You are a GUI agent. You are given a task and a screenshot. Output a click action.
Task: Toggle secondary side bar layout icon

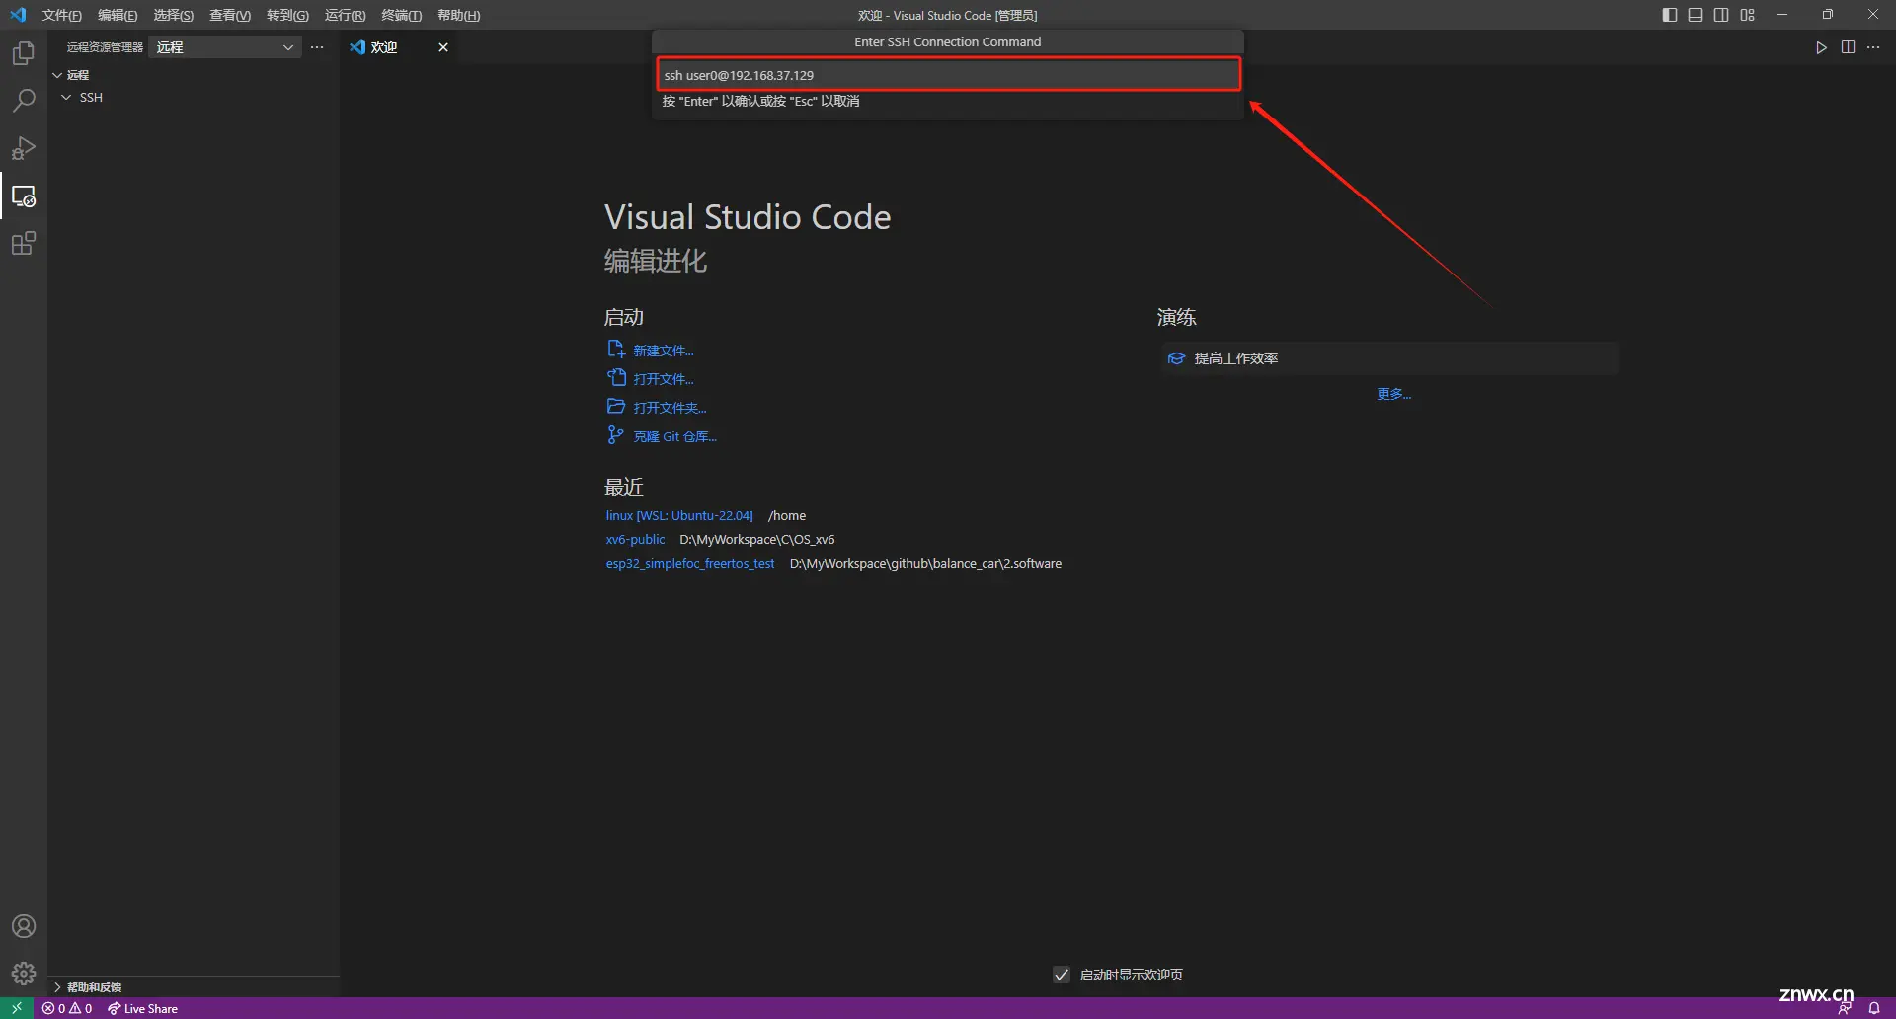[1721, 15]
